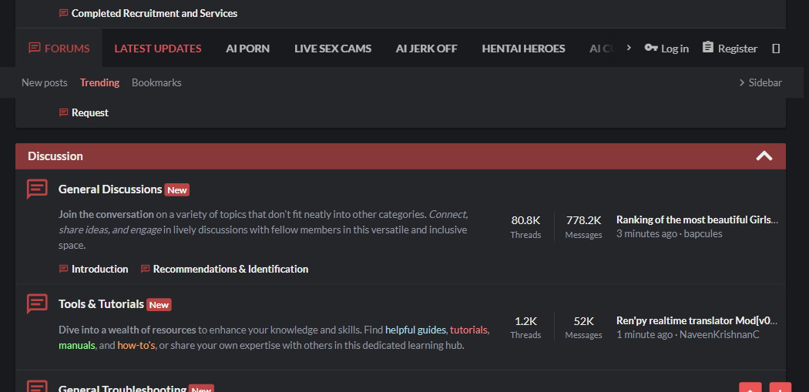Open the Bookmarks sub-navigation item
The height and width of the screenshot is (392, 809).
(x=156, y=82)
